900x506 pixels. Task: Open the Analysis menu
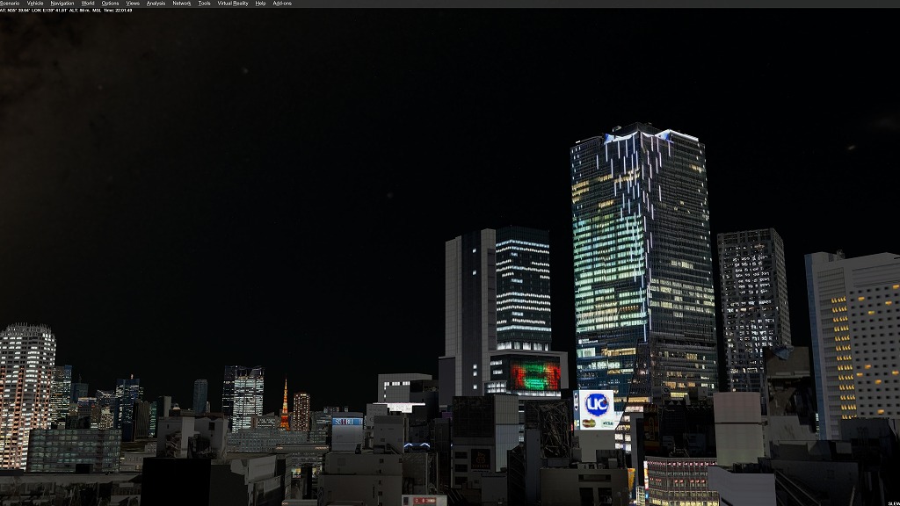[x=156, y=4]
